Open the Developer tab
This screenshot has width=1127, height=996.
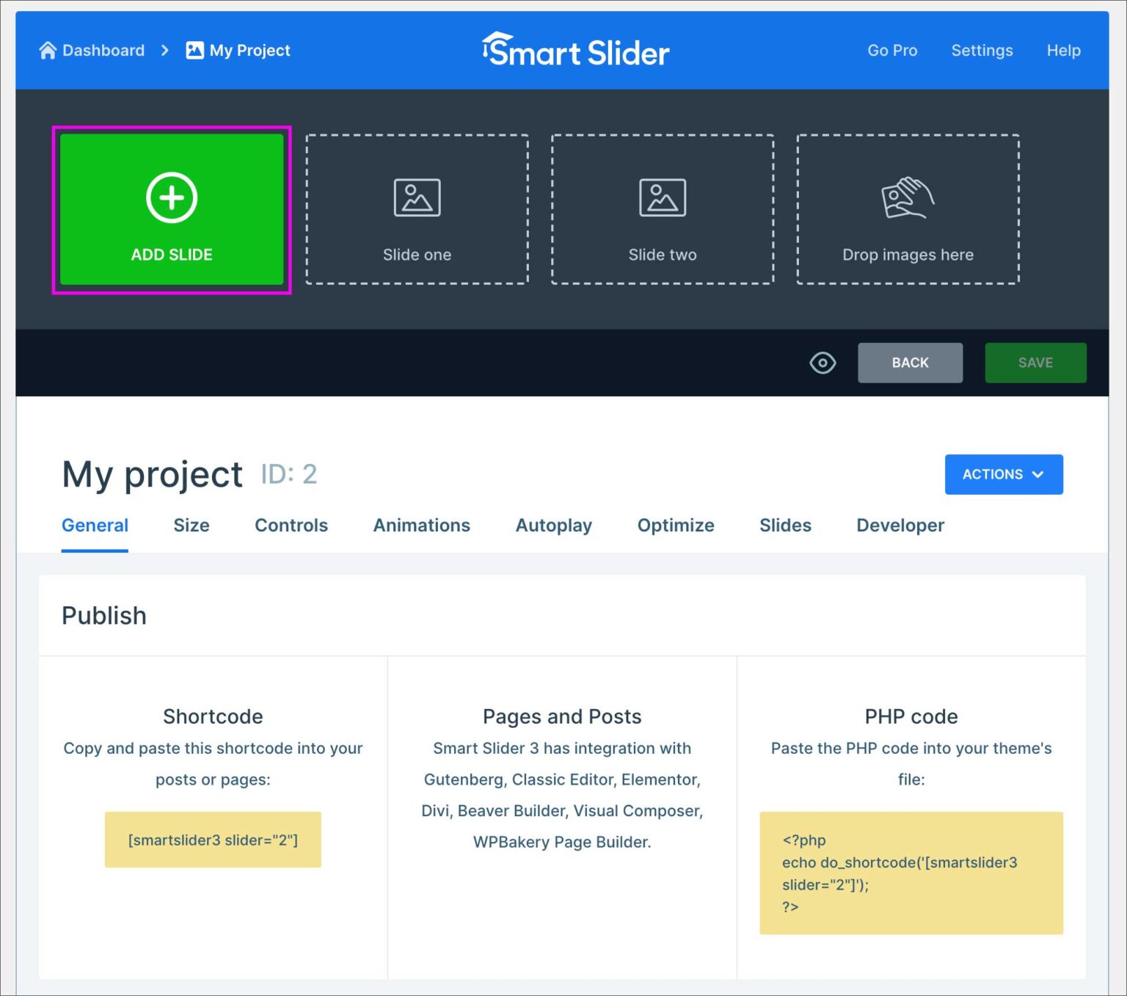click(x=900, y=526)
